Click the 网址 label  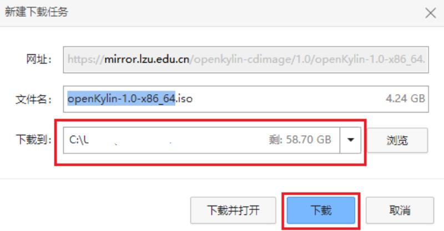pyautogui.click(x=38, y=59)
